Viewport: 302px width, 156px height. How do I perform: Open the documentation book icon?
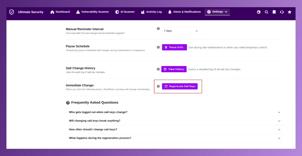274,12
